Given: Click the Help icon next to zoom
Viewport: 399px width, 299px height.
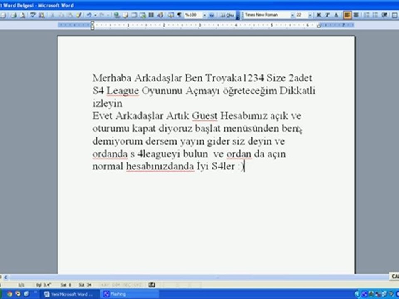Looking at the screenshot, I should tap(212, 15).
